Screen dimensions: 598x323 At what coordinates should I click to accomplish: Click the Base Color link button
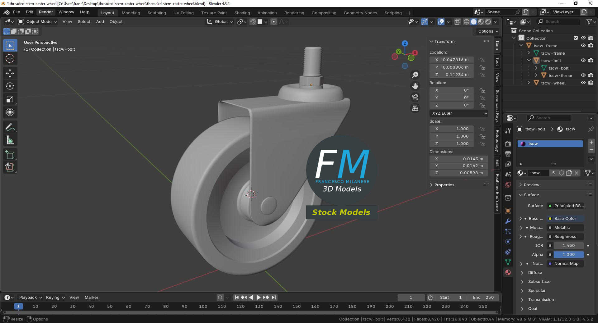click(566, 219)
